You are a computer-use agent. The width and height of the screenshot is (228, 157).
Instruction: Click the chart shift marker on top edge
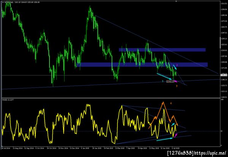tap(176, 1)
